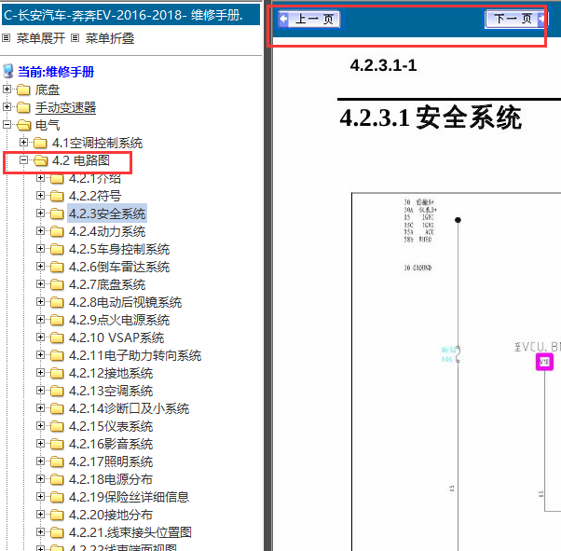Viewport: 561px width, 551px height.
Task: Open the 4.2.16影音系统 entry
Action: (x=111, y=444)
